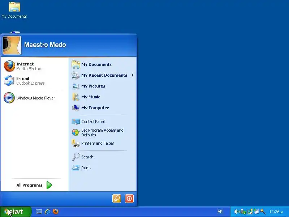Open My Documents in Start menu

tap(103, 64)
